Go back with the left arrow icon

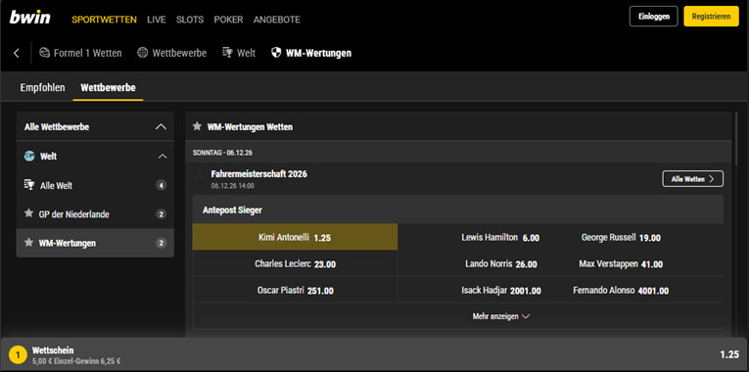tap(17, 53)
